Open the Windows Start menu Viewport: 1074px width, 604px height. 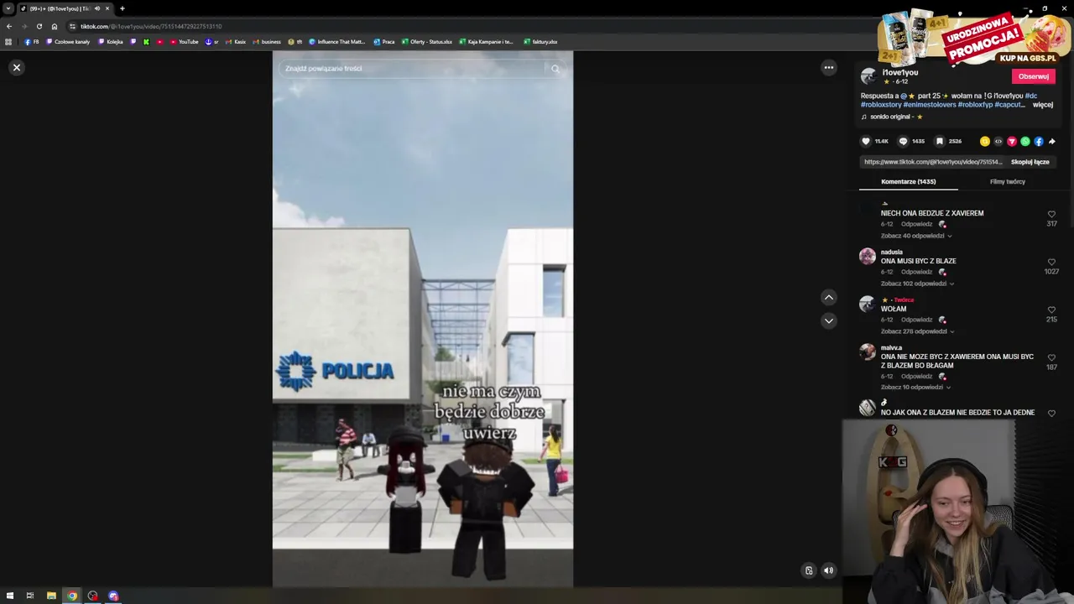click(x=10, y=596)
